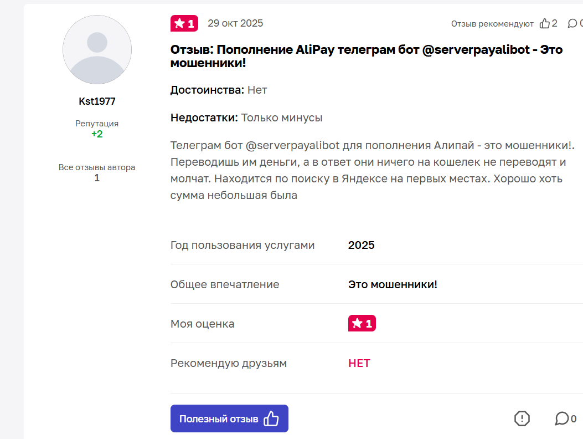This screenshot has height=439, width=583.
Task: Click the reputation value +2
Action: tap(97, 134)
